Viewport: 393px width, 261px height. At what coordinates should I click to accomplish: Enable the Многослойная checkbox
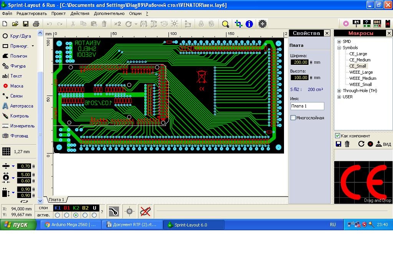(293, 117)
